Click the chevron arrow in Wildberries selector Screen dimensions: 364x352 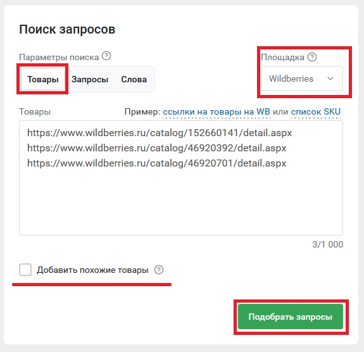pyautogui.click(x=330, y=79)
